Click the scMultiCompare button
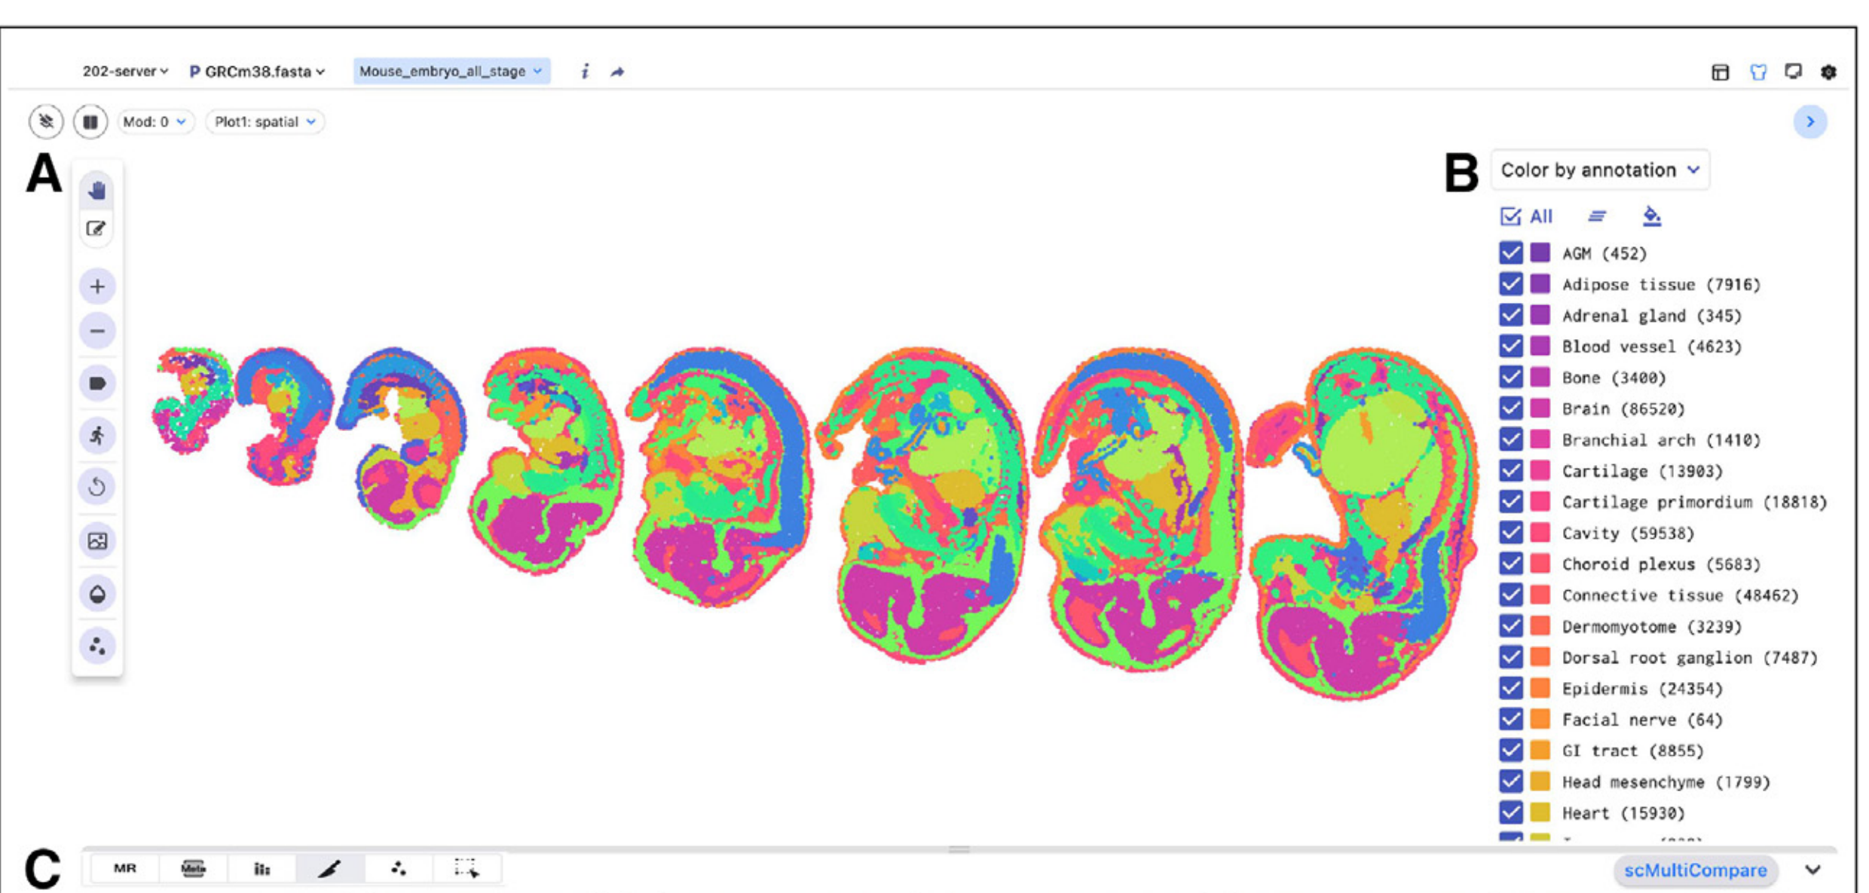 1695,870
